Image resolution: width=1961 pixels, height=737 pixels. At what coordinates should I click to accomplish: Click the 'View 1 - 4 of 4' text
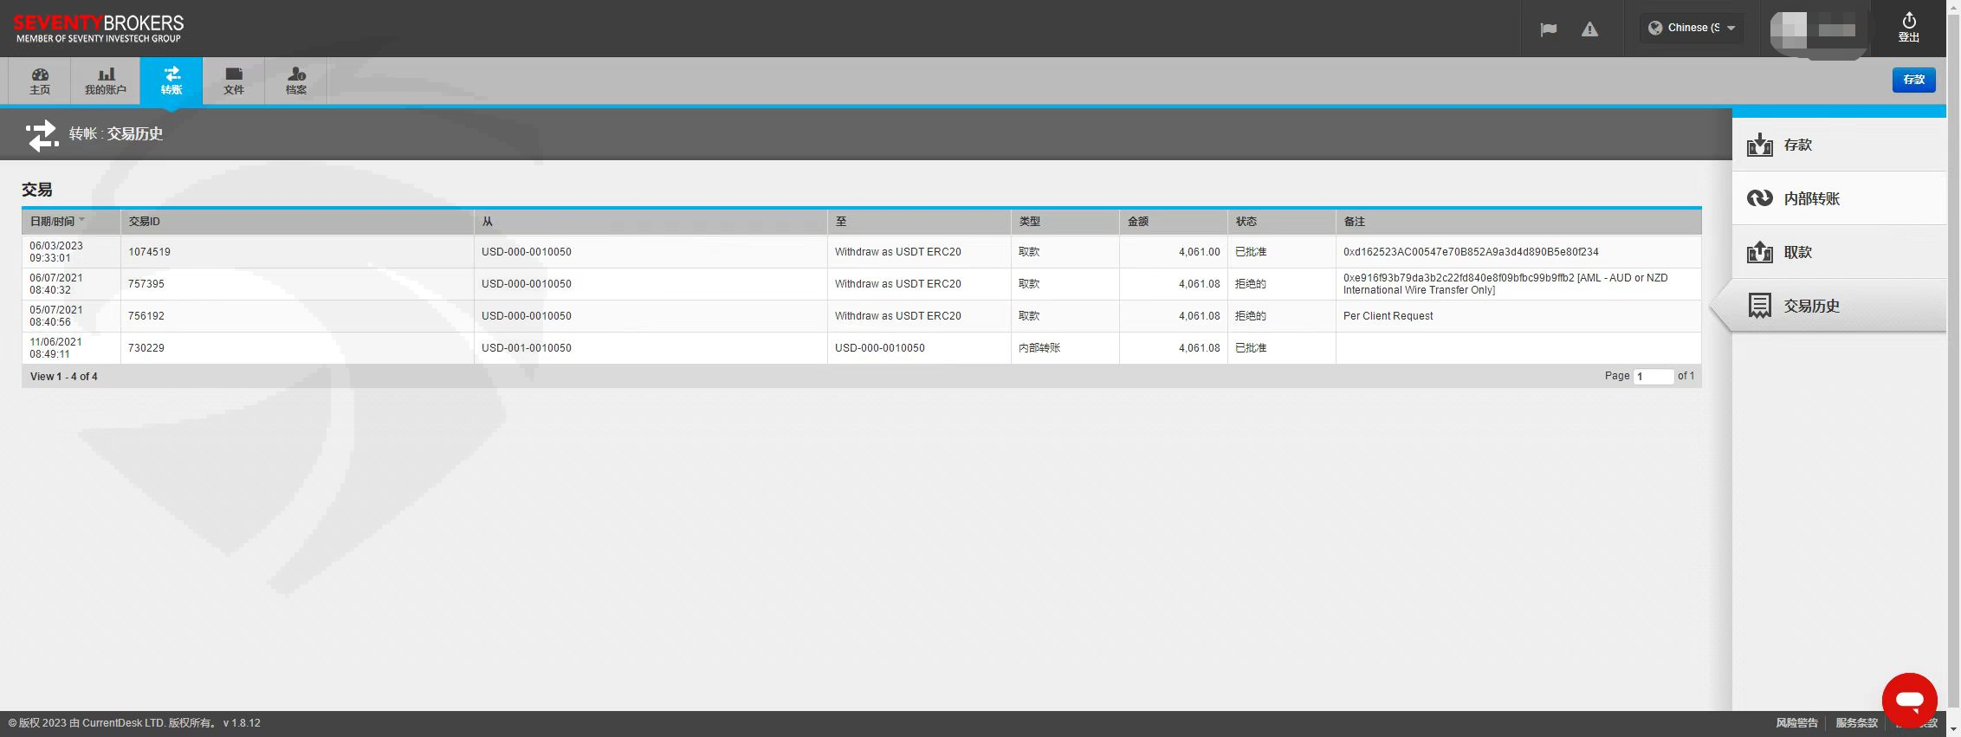click(x=64, y=377)
